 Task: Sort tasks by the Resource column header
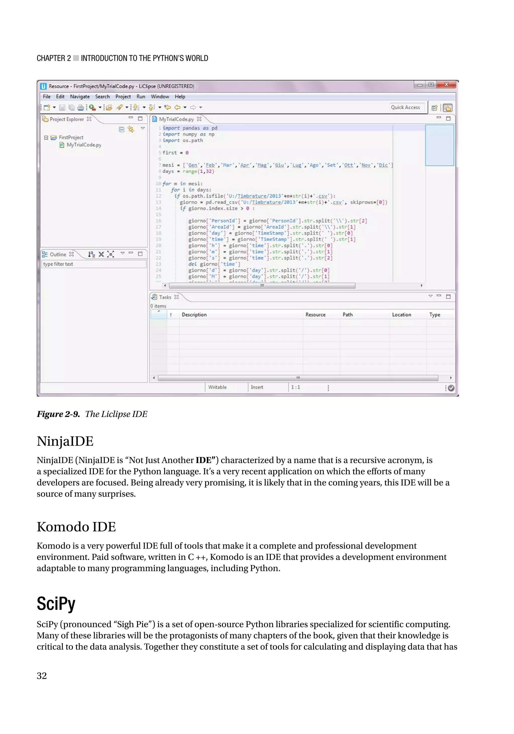(x=322, y=315)
